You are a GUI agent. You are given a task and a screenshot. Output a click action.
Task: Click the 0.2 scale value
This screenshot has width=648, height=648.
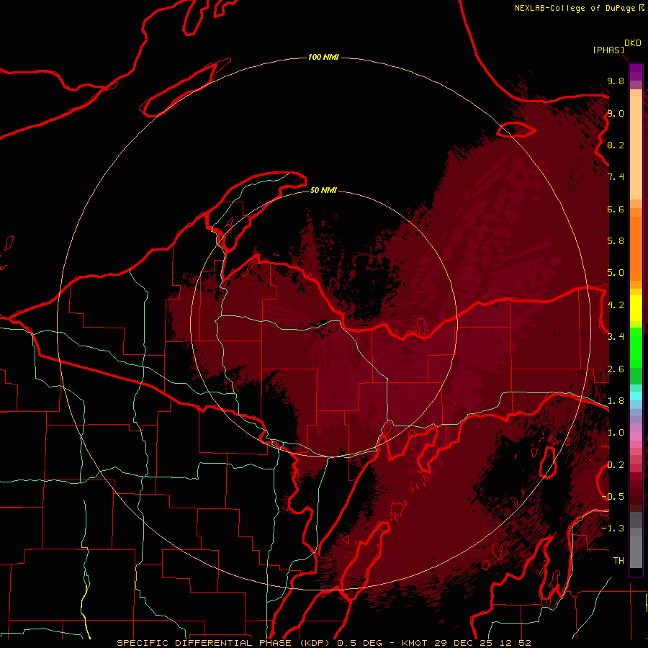(616, 465)
